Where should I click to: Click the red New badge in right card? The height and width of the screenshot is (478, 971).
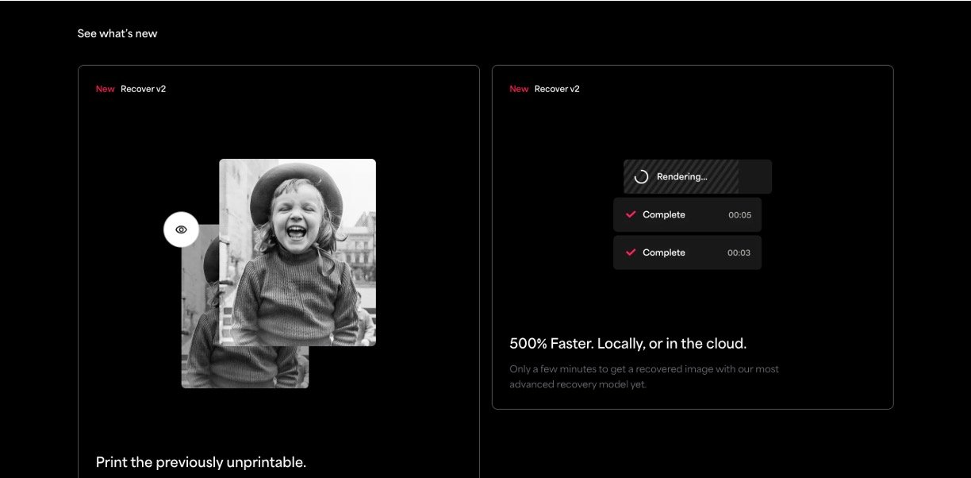pyautogui.click(x=519, y=89)
